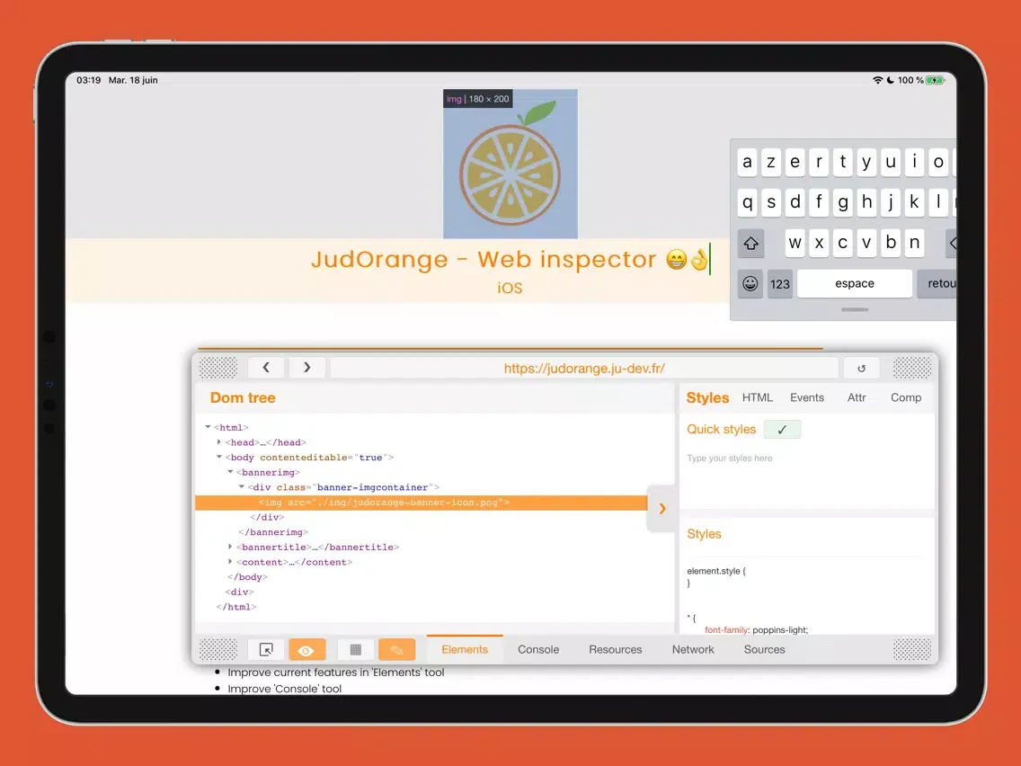Screen dimensions: 1021x766
Task: Expand the head element in the DOM tree
Action: (218, 441)
